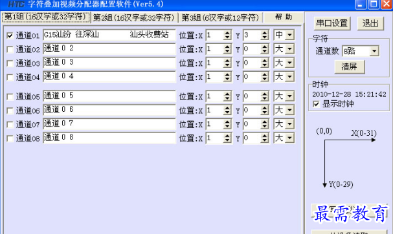This screenshot has width=393, height=234.
Task: Toggle the 显示时钟 checkbox
Action: tap(317, 104)
